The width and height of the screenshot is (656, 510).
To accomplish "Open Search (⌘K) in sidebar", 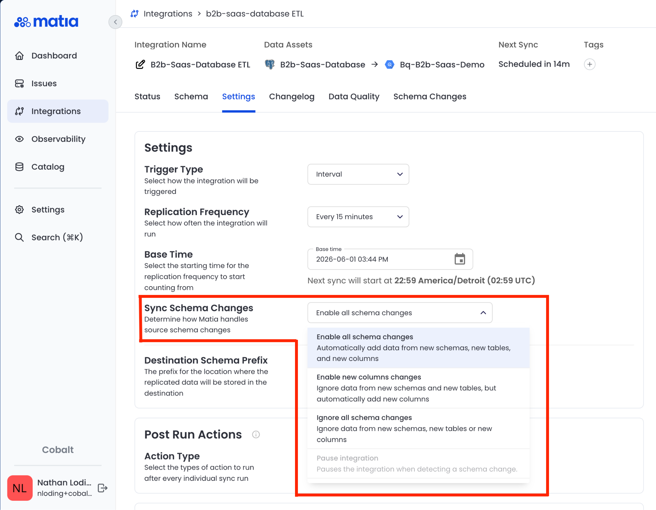I will [x=58, y=238].
